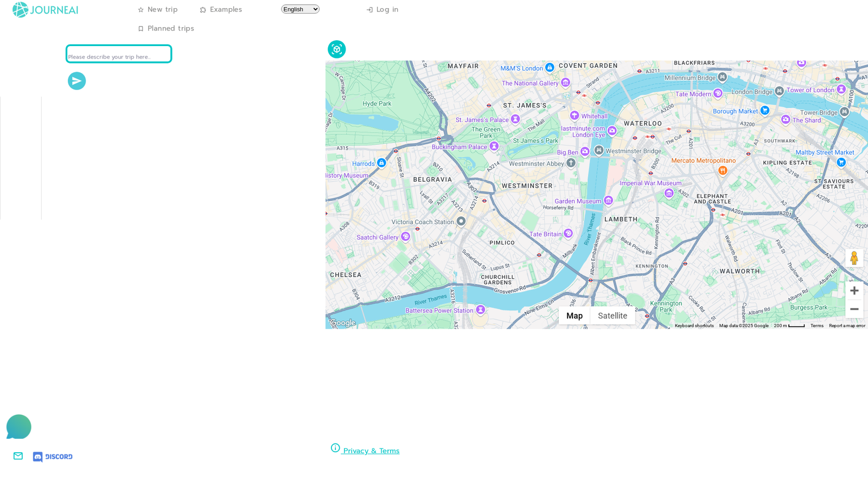The image size is (868, 488).
Task: Select the Millennium Bridge marker
Action: [x=722, y=77]
